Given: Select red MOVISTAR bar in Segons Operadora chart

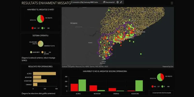Looking at the screenshot, I should click(x=93, y=88).
